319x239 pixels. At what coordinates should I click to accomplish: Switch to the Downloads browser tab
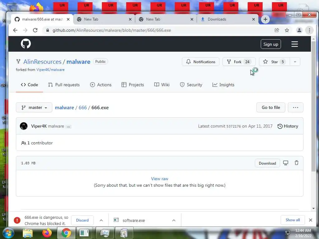(x=227, y=19)
